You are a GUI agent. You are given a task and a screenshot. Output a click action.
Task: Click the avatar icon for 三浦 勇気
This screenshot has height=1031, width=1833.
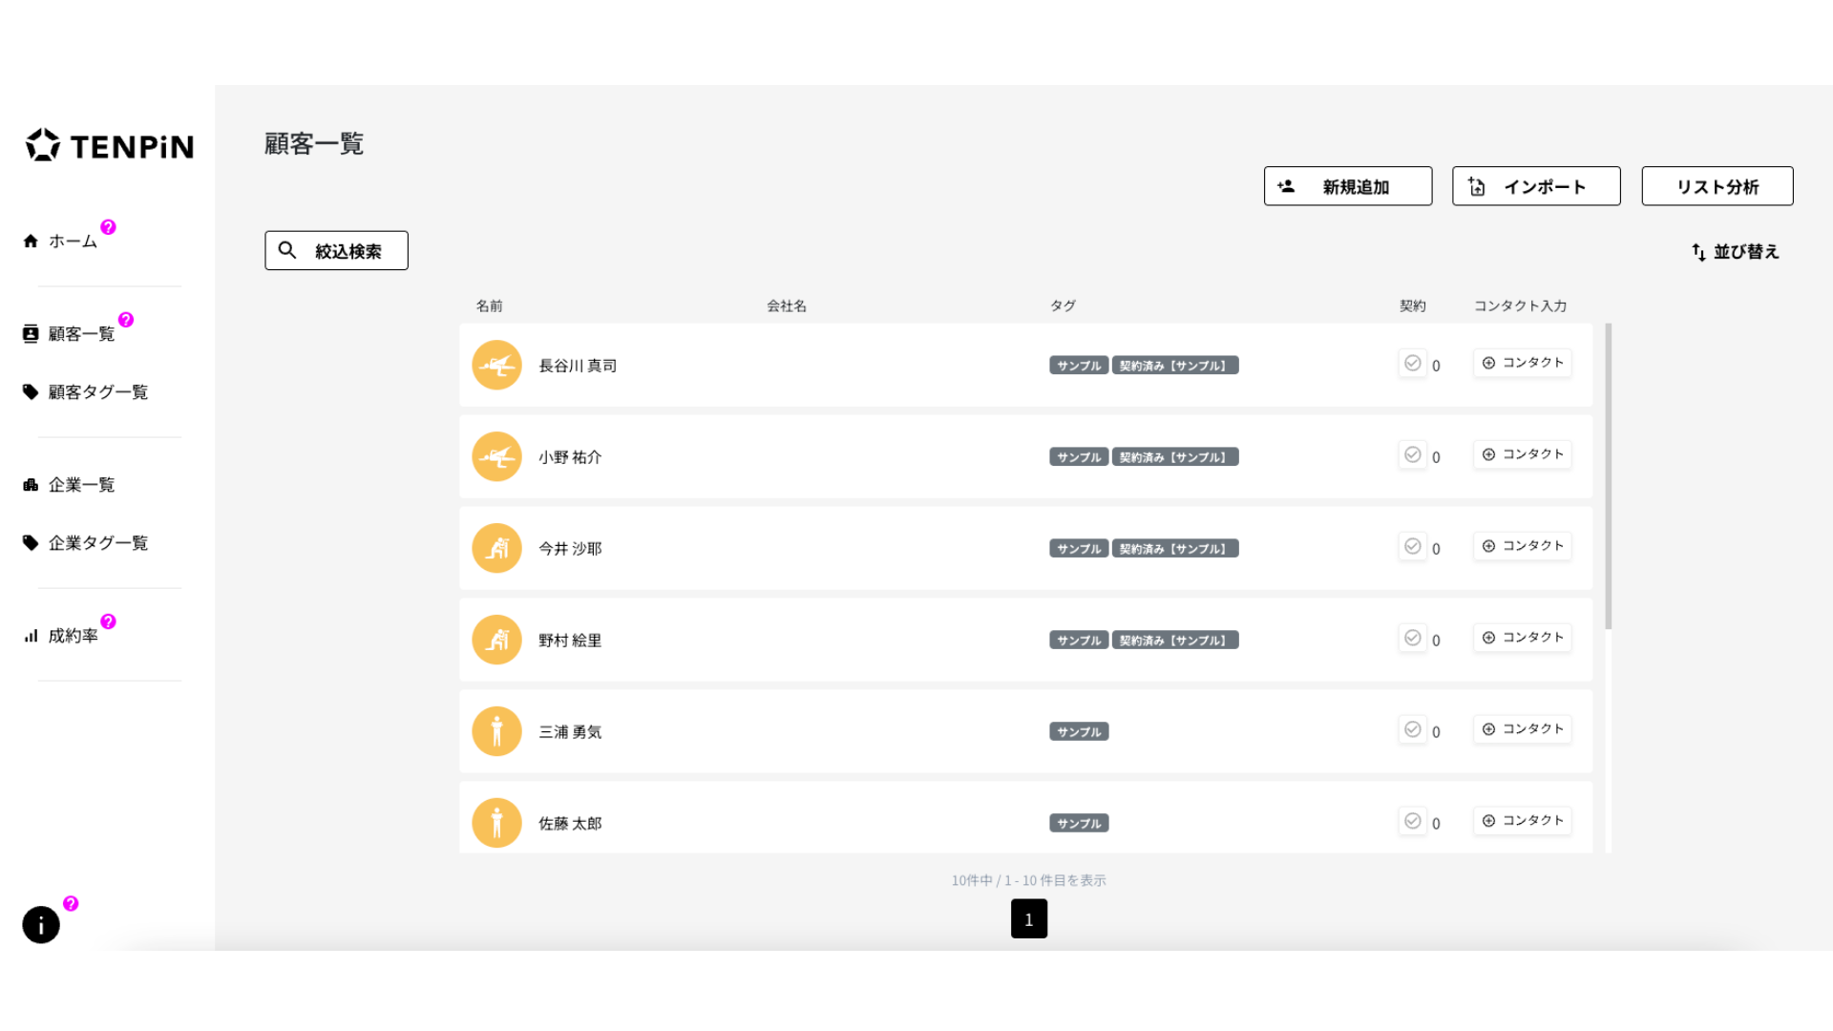496,731
